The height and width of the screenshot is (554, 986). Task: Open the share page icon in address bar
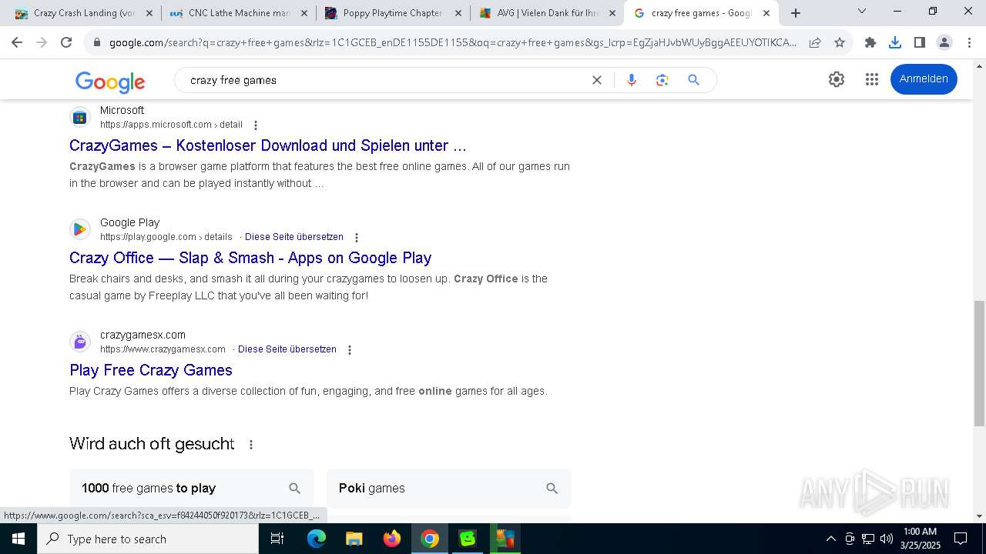click(x=815, y=42)
